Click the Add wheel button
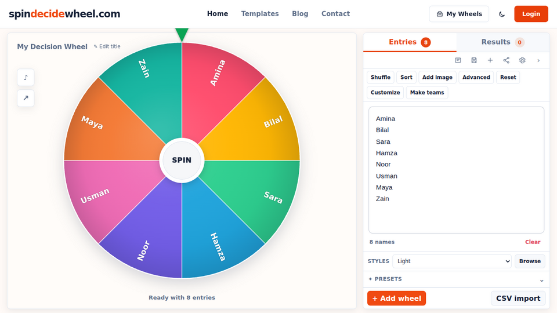The image size is (557, 313). (396, 299)
